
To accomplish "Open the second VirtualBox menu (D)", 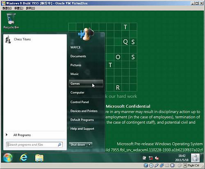I will pos(19,8).
